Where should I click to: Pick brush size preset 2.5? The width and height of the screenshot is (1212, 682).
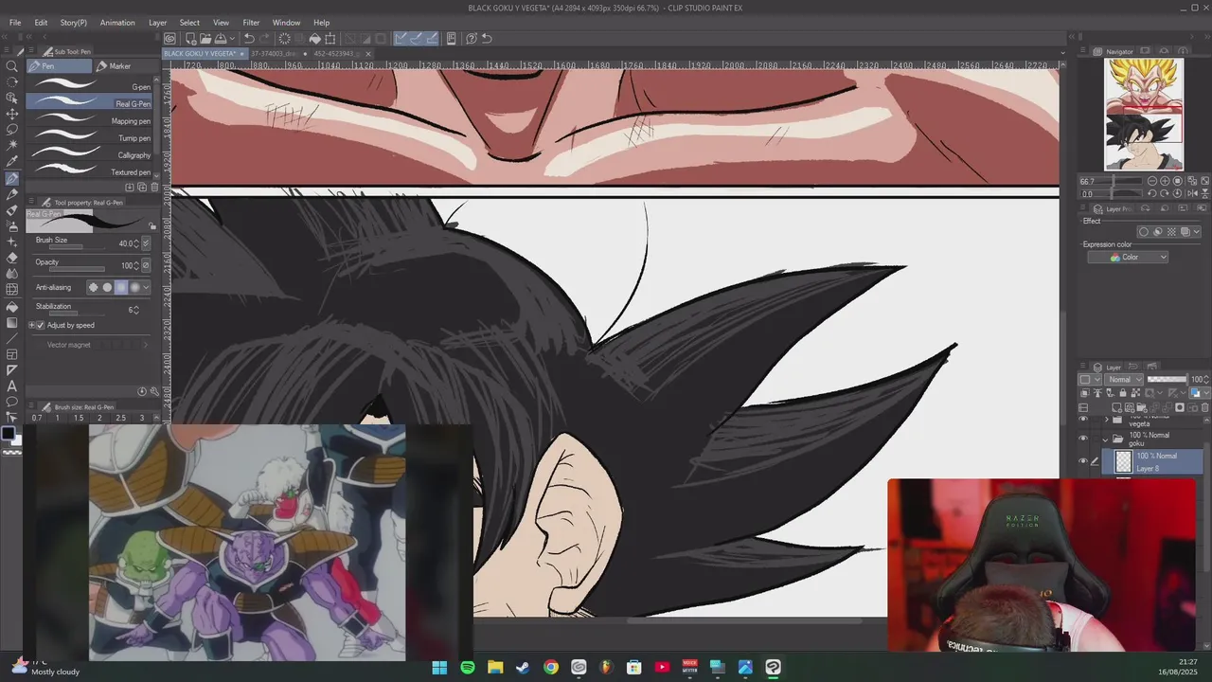click(x=120, y=418)
